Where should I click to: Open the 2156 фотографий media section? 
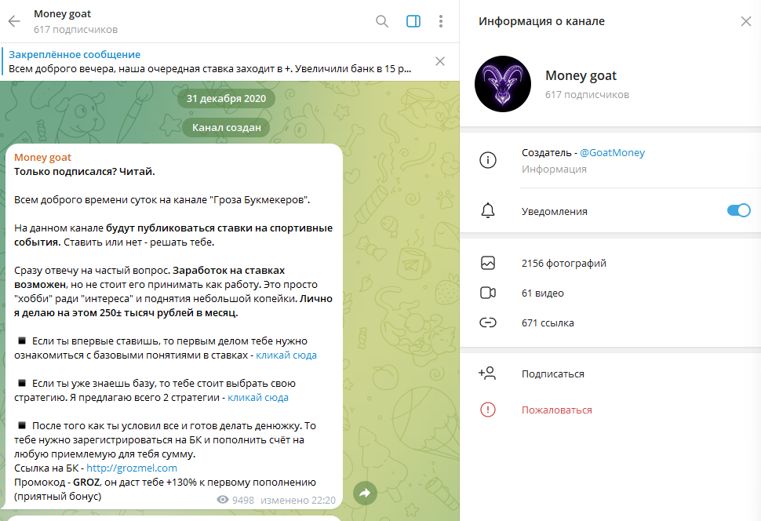click(564, 263)
